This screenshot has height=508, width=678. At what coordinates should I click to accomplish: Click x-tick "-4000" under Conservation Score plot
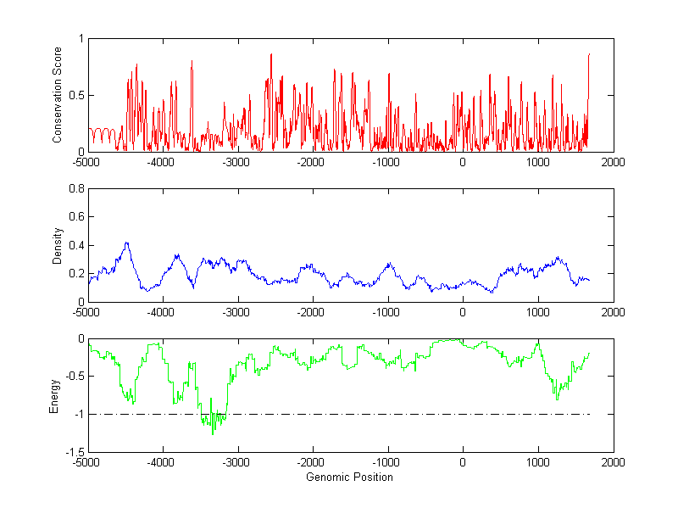tap(160, 162)
